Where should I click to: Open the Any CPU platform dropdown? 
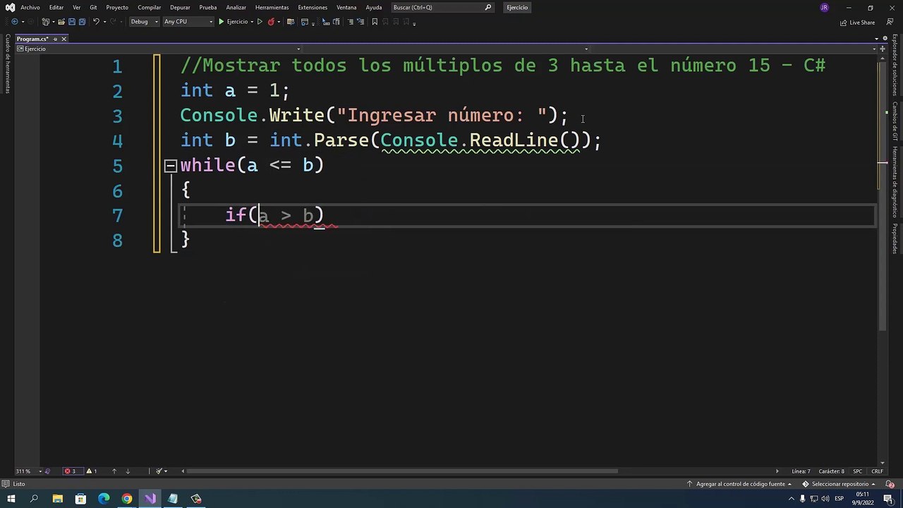tap(188, 22)
